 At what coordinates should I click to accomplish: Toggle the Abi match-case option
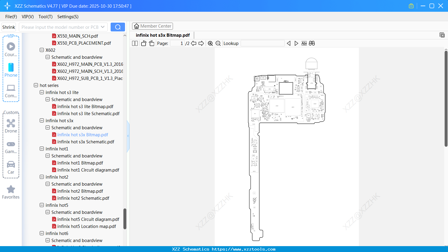(x=304, y=43)
